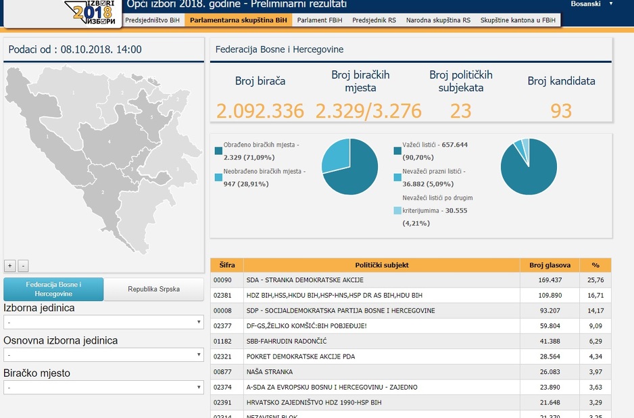Zoom in the map with plus button
The image size is (634, 418).
click(x=9, y=266)
